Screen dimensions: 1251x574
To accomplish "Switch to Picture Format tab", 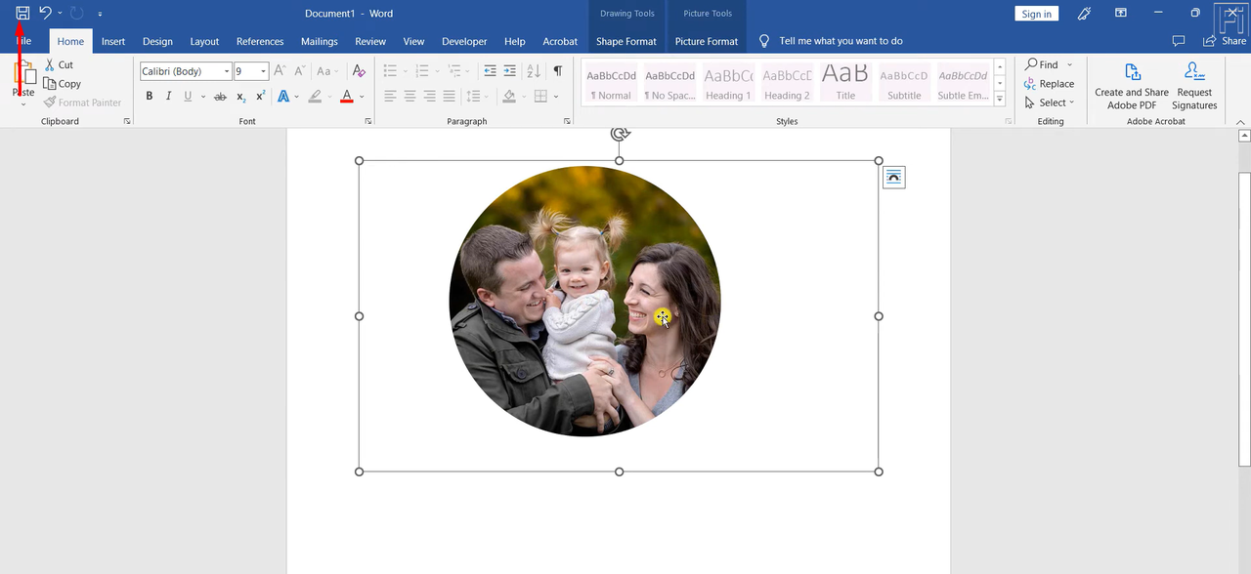I will (x=707, y=41).
